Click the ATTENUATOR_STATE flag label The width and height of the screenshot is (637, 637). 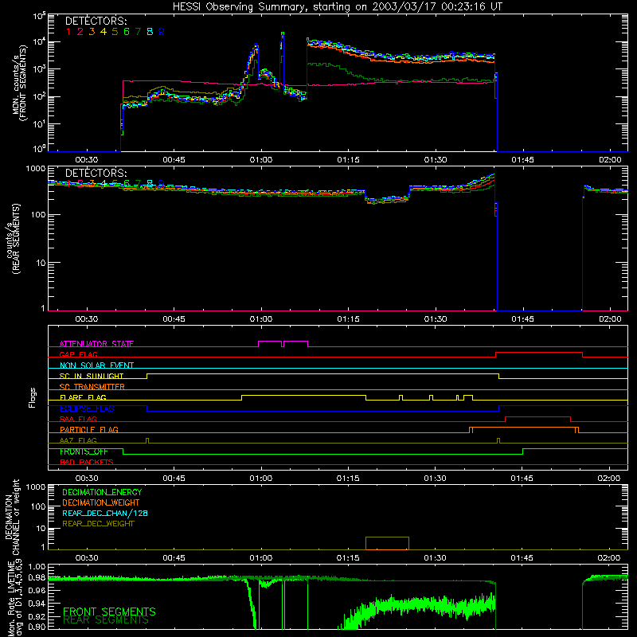click(x=96, y=344)
